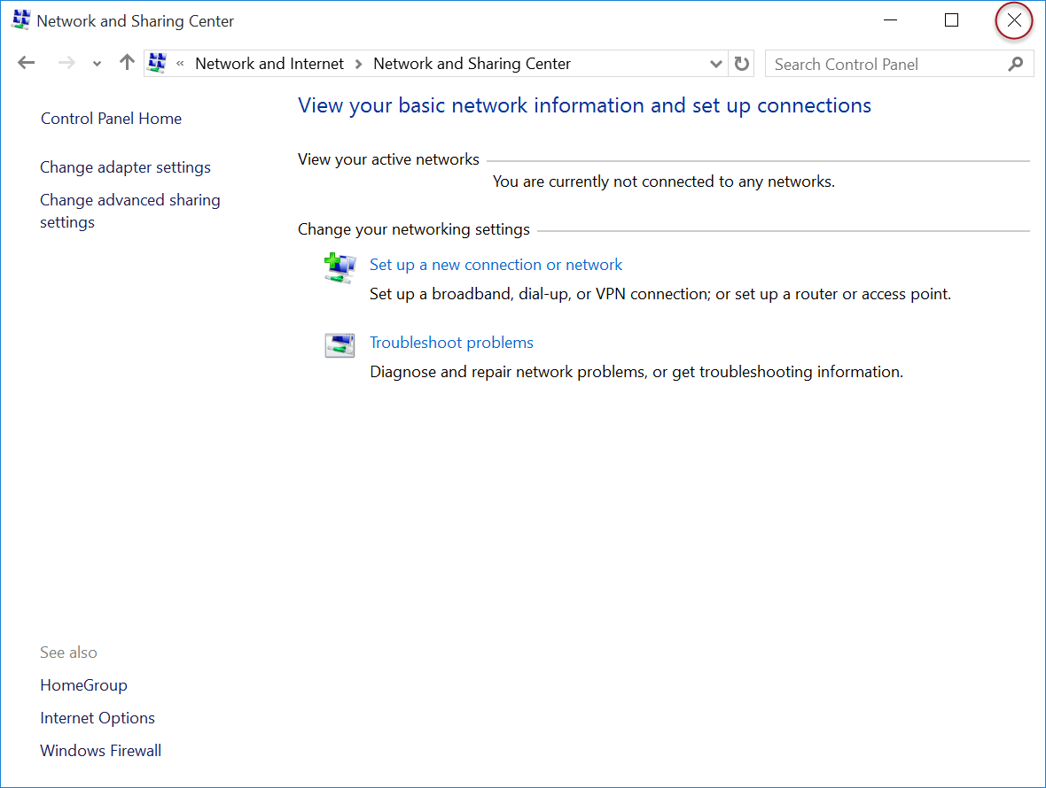Click the double chevron in address bar
Screen dimensions: 1046x788
pyautogui.click(x=181, y=64)
